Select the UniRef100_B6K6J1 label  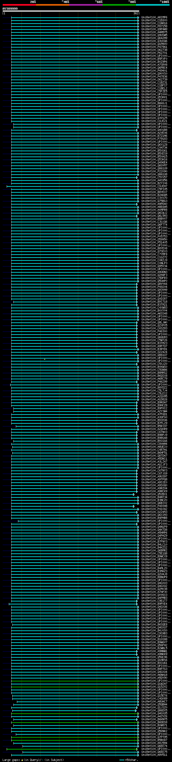154,103
